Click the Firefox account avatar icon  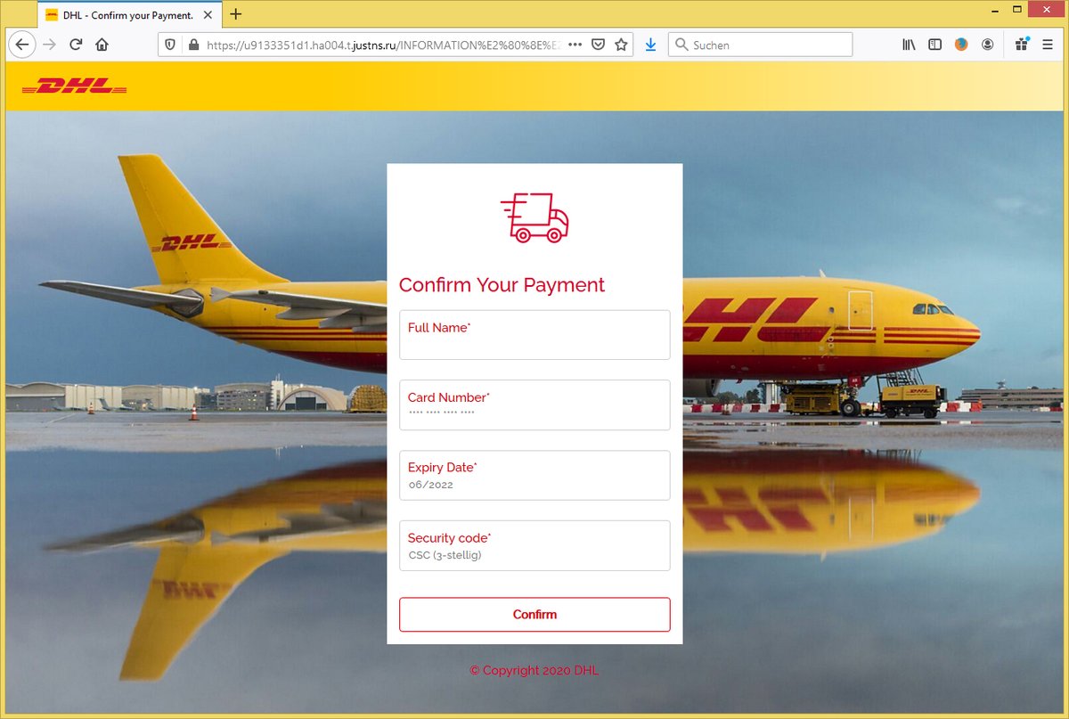click(x=961, y=45)
